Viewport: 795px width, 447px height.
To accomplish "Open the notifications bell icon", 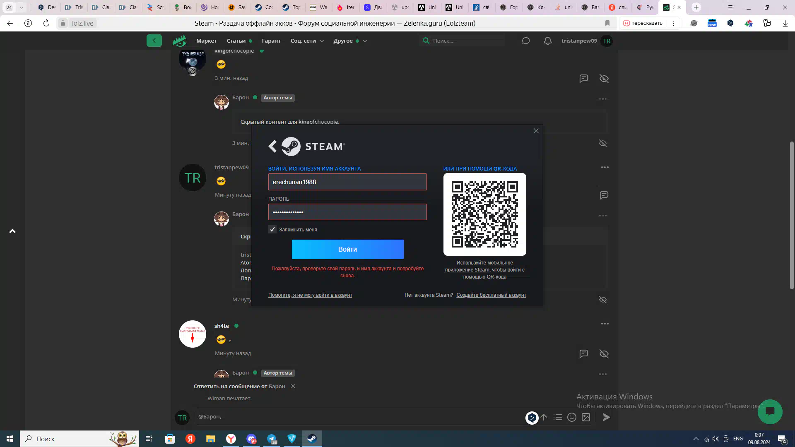I will pyautogui.click(x=548, y=41).
